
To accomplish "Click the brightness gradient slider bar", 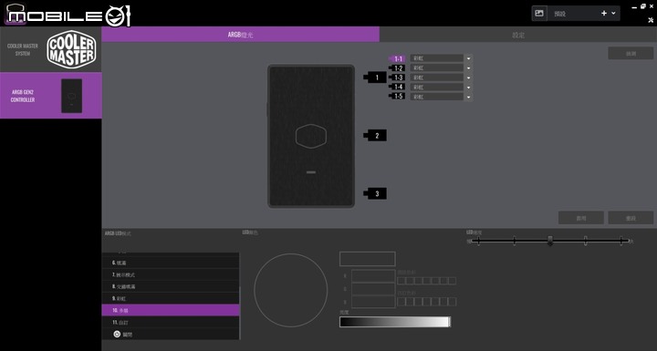I will pos(395,322).
